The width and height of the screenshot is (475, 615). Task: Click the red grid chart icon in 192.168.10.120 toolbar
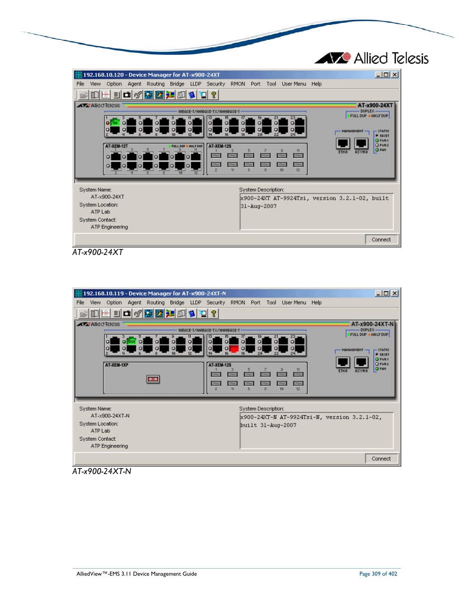tap(106, 95)
